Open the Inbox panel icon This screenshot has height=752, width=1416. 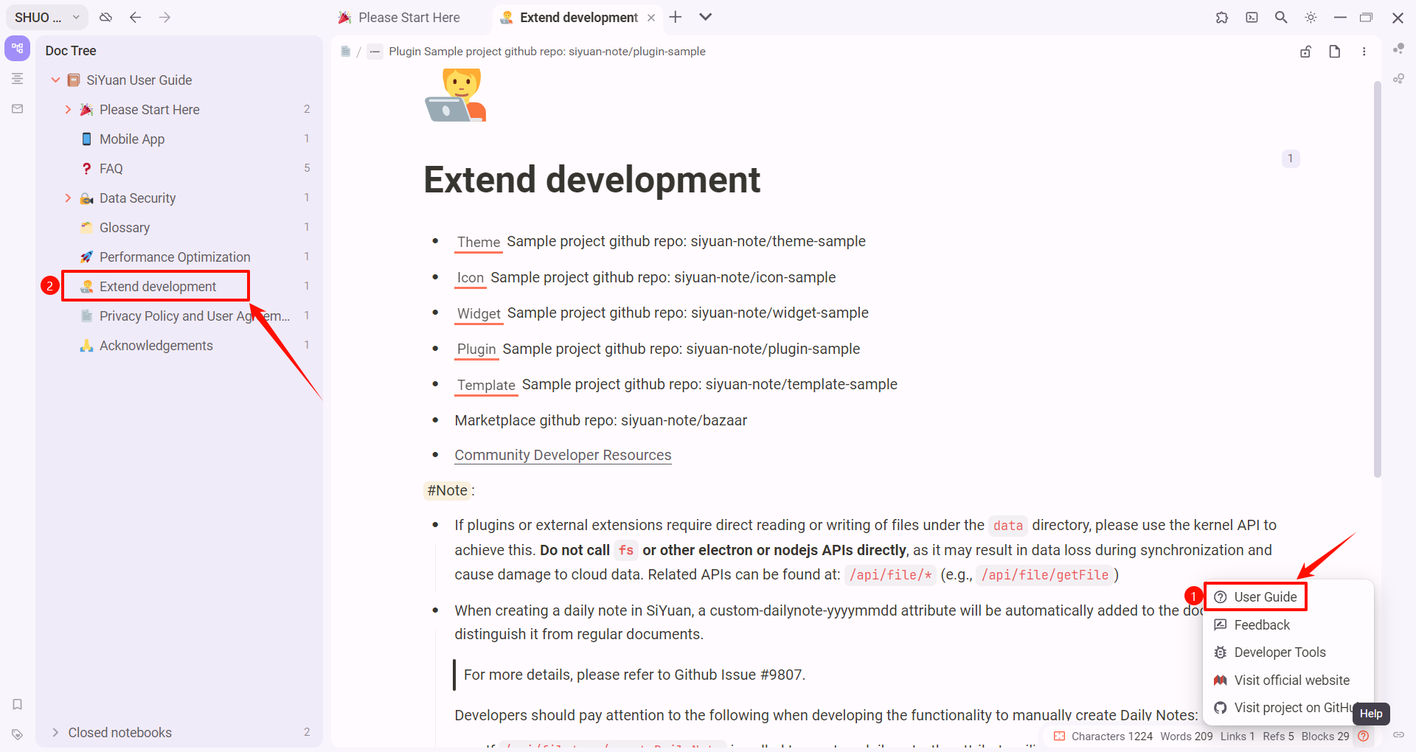[17, 108]
